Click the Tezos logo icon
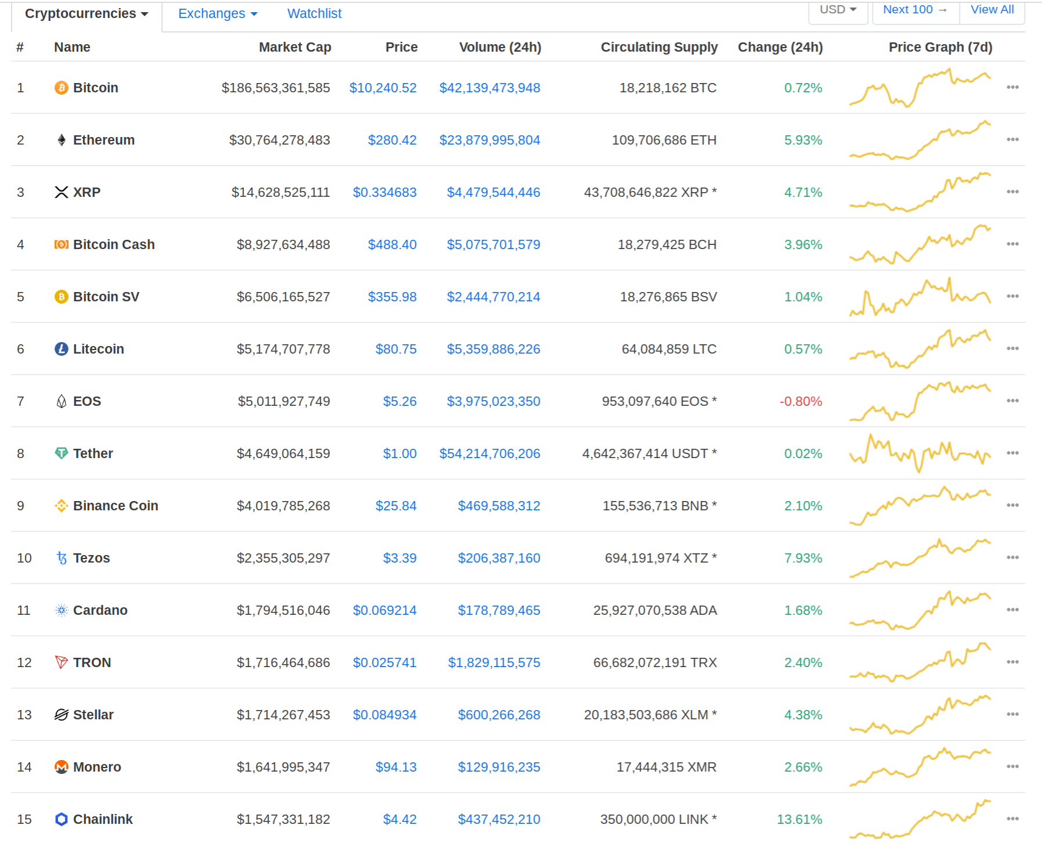 (x=62, y=558)
